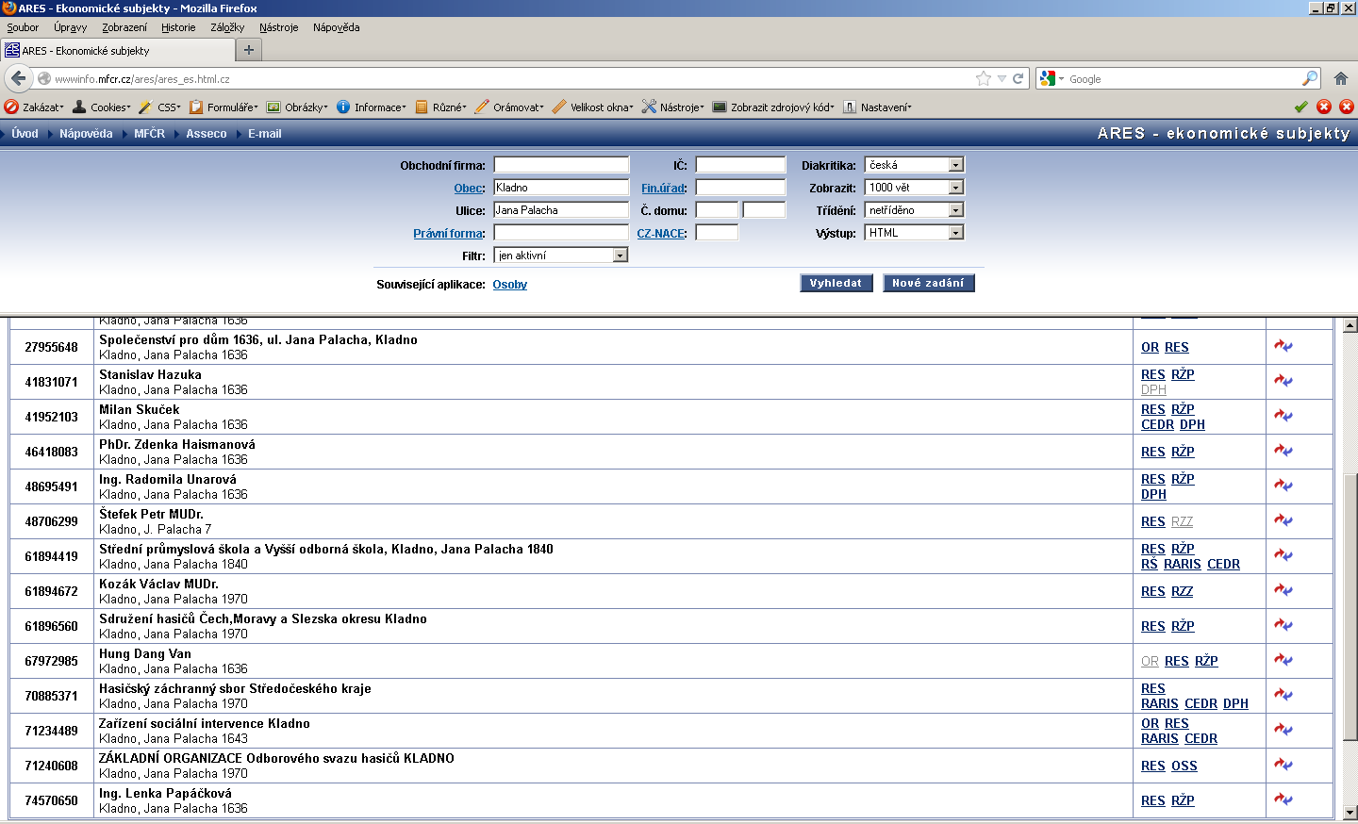This screenshot has height=824, width=1358.
Task: Open the Google search engine dropdown
Action: (1052, 79)
